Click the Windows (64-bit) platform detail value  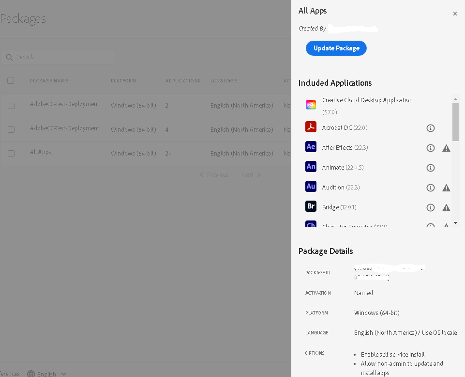click(x=376, y=313)
